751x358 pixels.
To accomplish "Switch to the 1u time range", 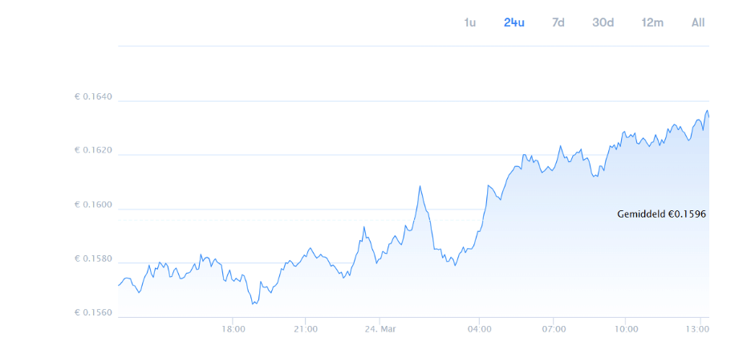I will click(x=470, y=22).
